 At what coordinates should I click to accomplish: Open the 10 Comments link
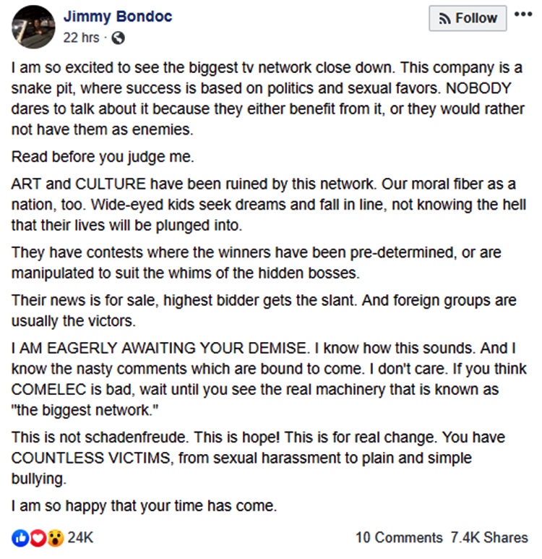click(x=399, y=537)
